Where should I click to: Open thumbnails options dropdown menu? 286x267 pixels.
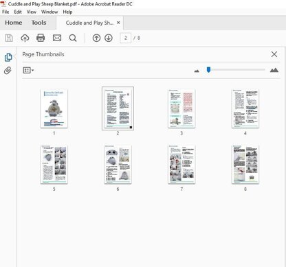point(28,70)
